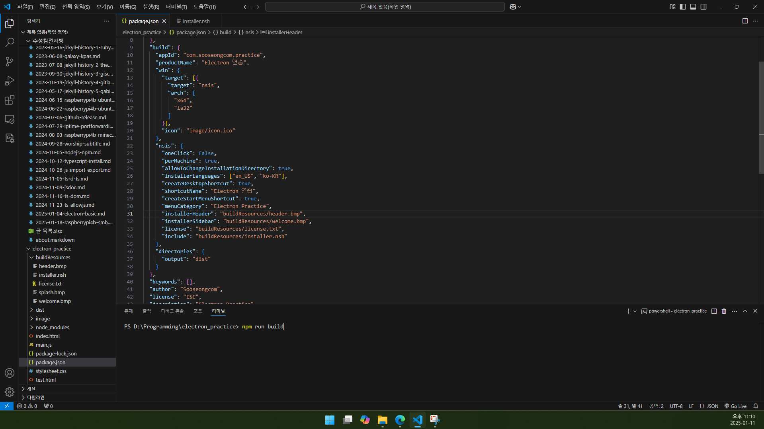
Task: Open the terminal launch profile dropdown
Action: (635, 311)
